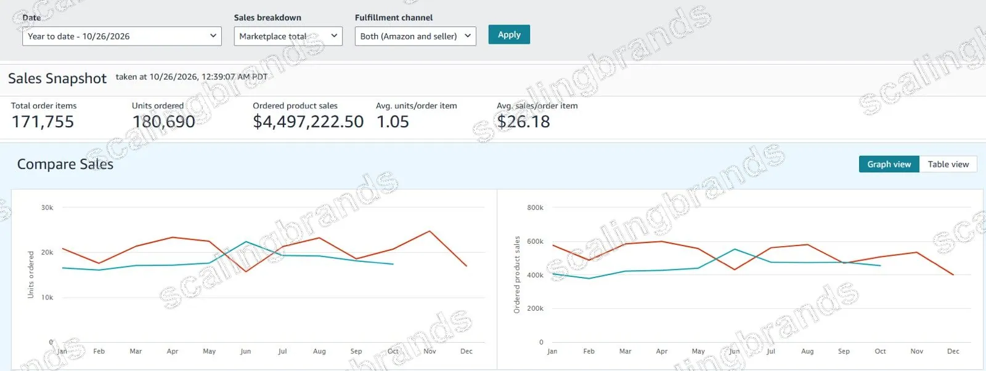The width and height of the screenshot is (986, 371).
Task: Click 200k label on sales chart
Action: (x=535, y=308)
